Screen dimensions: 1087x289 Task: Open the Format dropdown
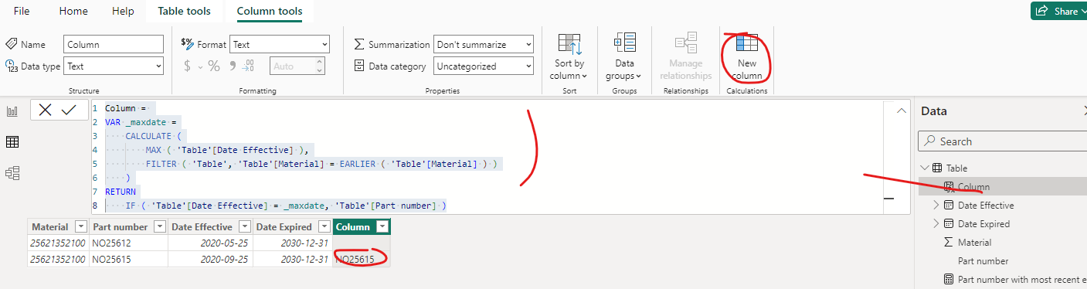280,45
